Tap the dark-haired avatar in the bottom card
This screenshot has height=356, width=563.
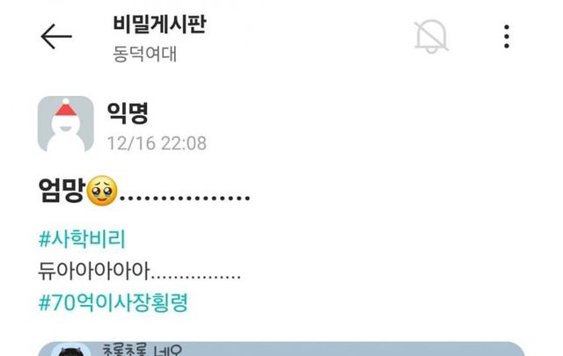[71, 350]
